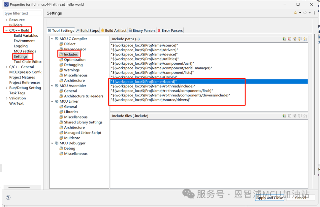This screenshot has width=320, height=207.
Task: Collapse the MCU C Compiler node
Action: (x=52, y=39)
